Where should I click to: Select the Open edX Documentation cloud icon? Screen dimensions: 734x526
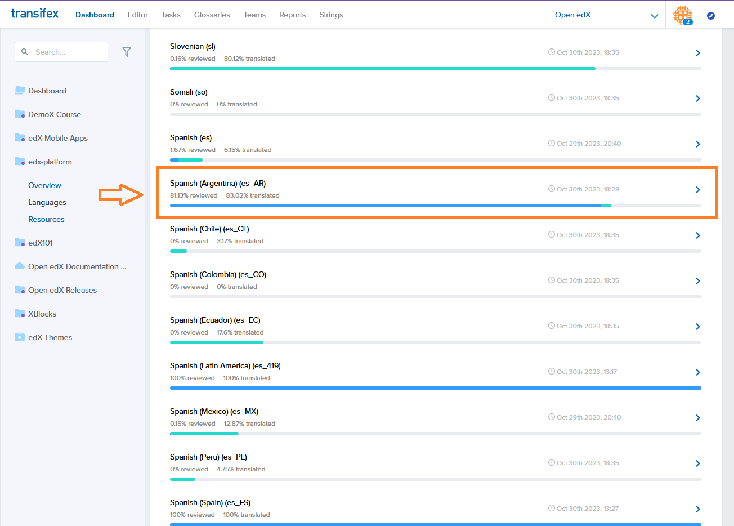[20, 266]
